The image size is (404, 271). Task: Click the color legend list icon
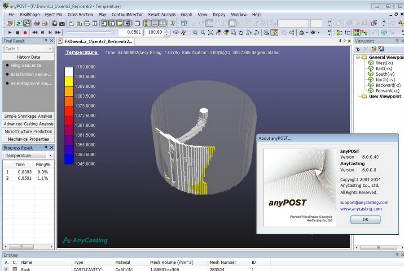click(x=339, y=32)
